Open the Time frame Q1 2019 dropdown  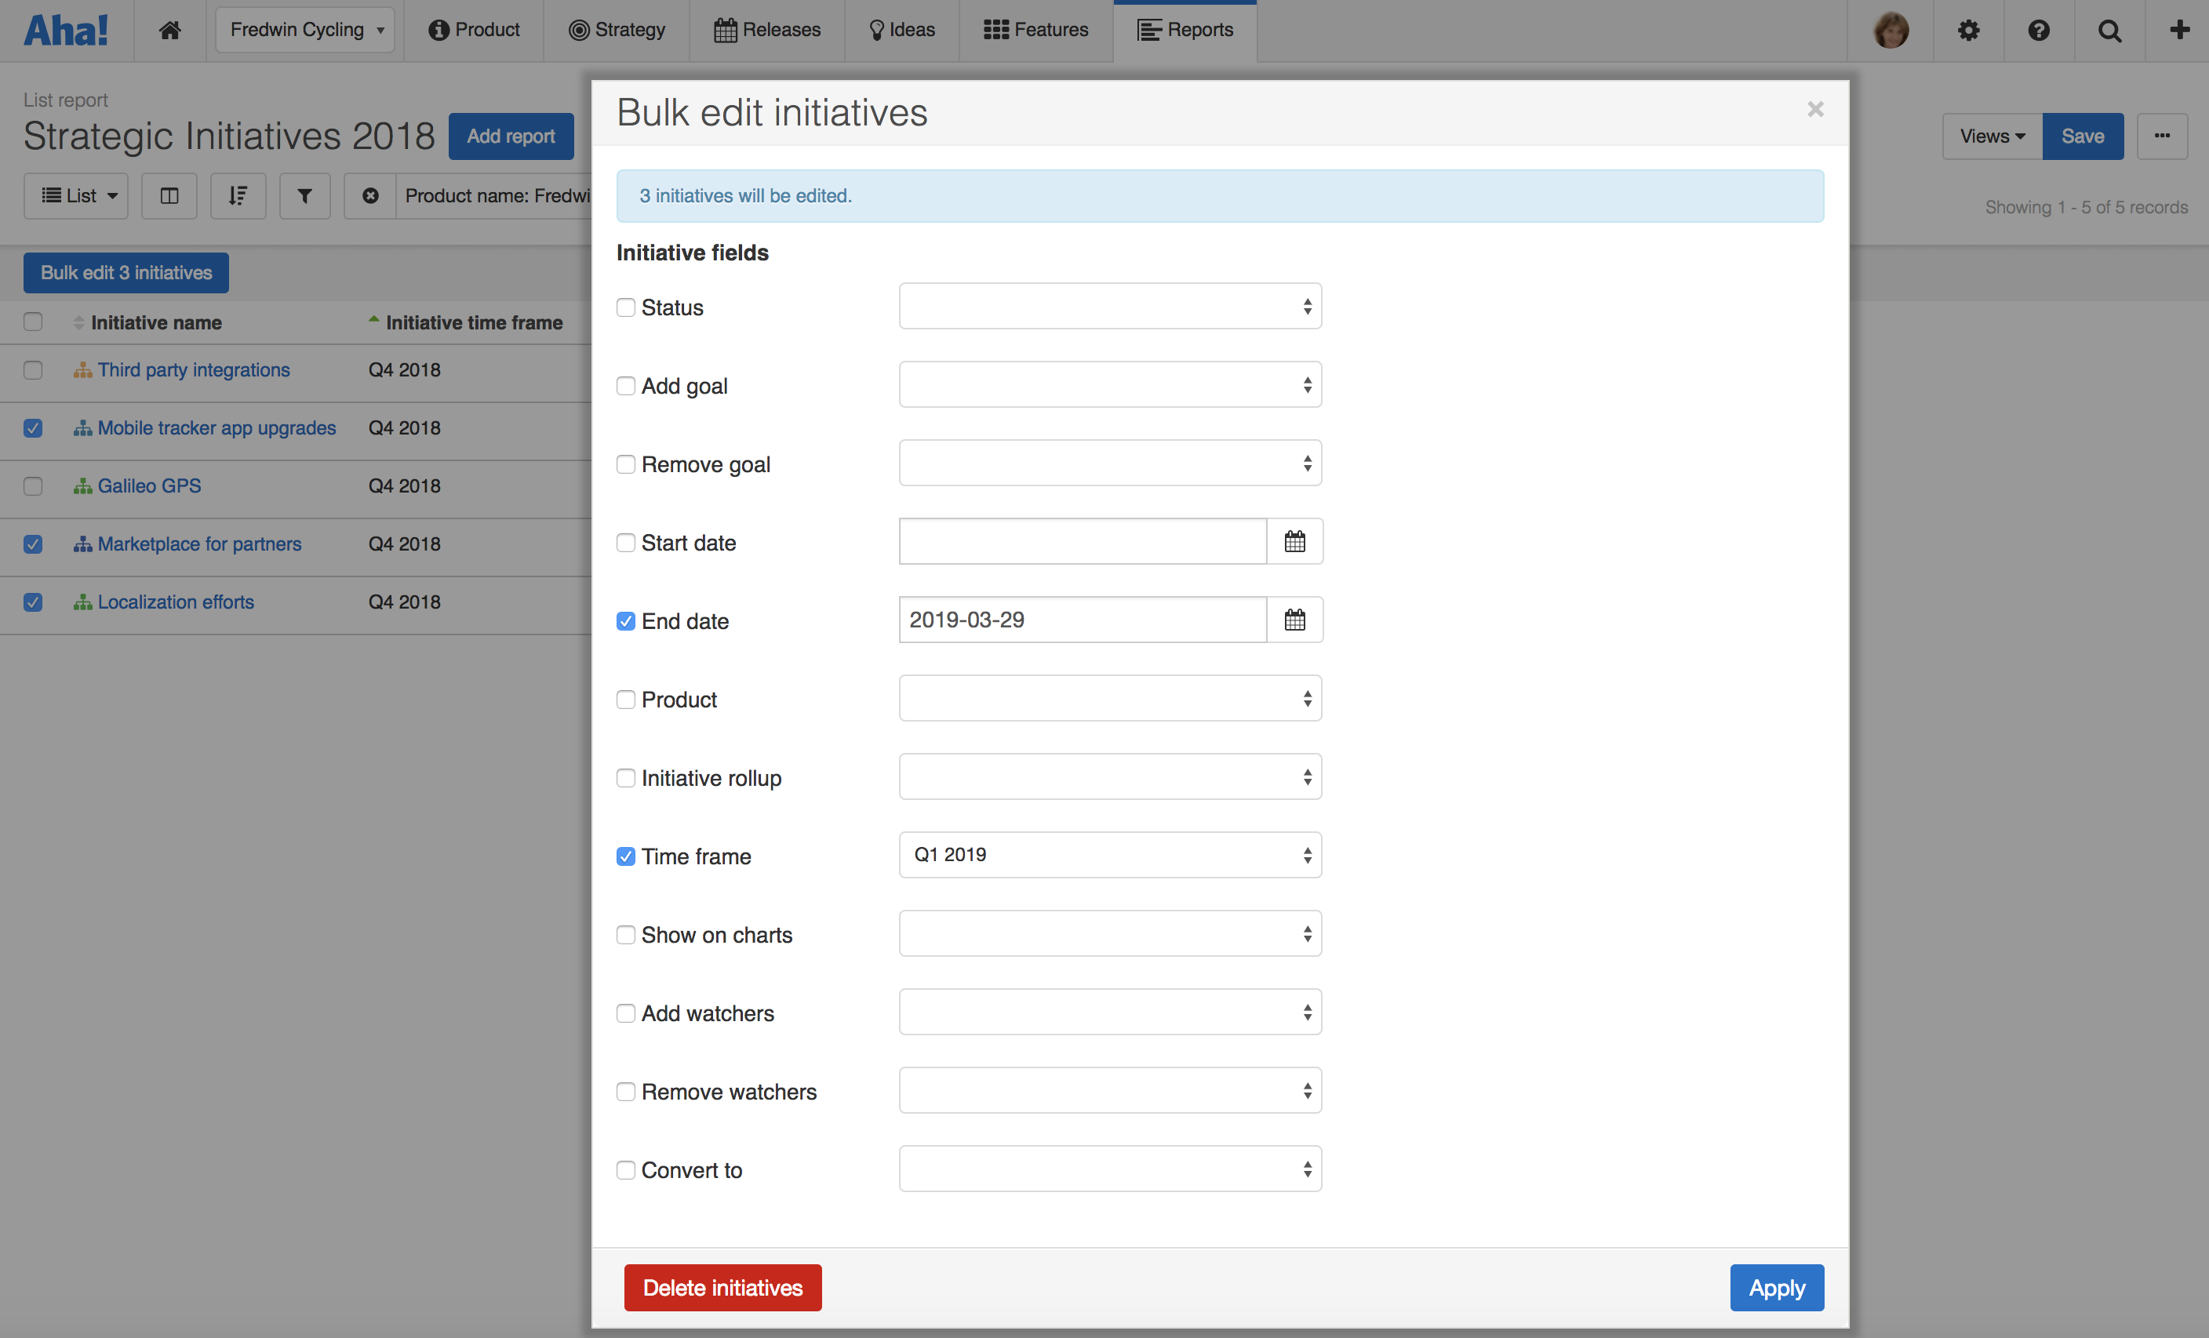(x=1109, y=855)
